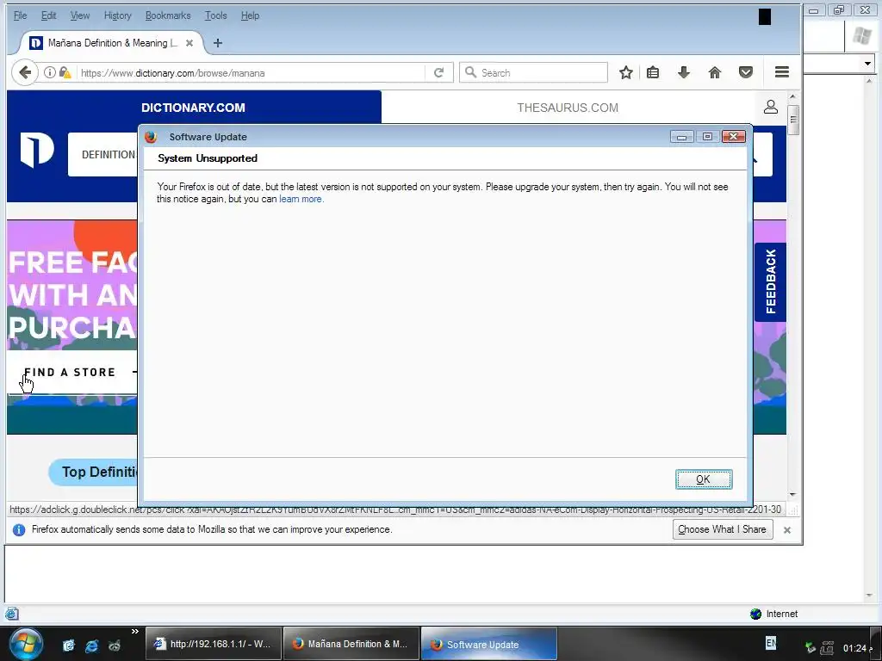Open the Tools menu
This screenshot has height=661, width=882.
[x=215, y=15]
